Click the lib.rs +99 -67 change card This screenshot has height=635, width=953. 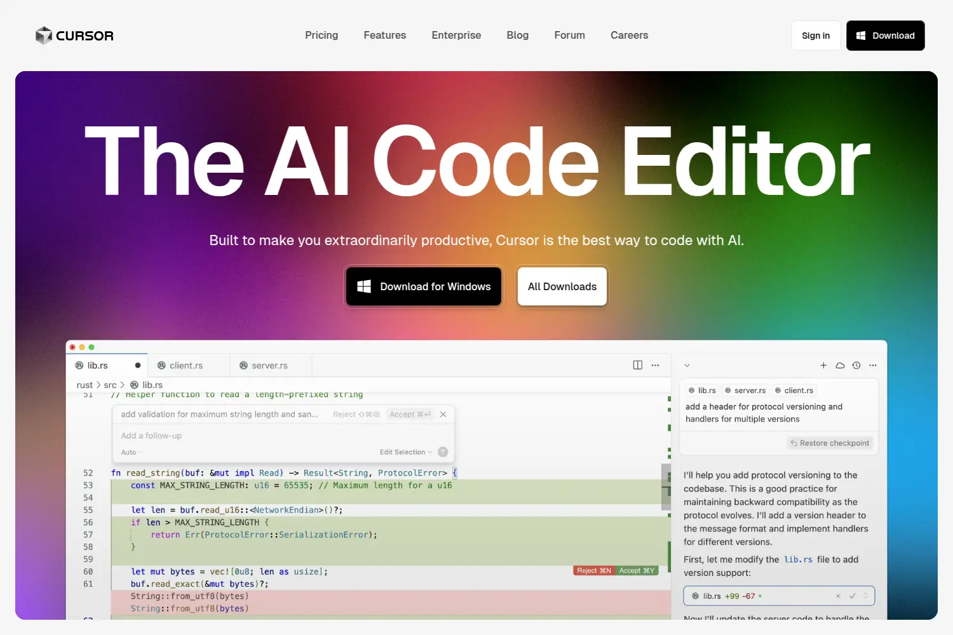(779, 596)
